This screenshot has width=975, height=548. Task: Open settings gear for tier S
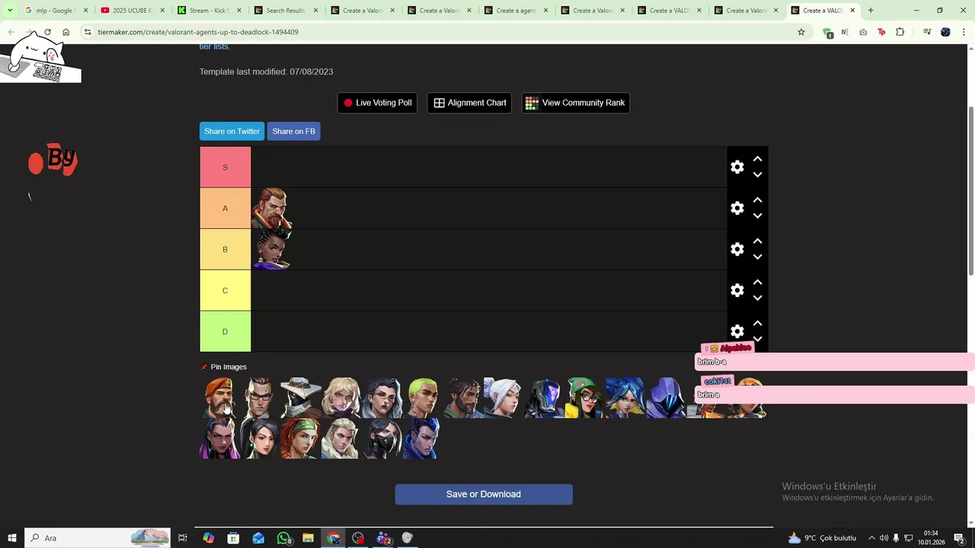(x=737, y=167)
